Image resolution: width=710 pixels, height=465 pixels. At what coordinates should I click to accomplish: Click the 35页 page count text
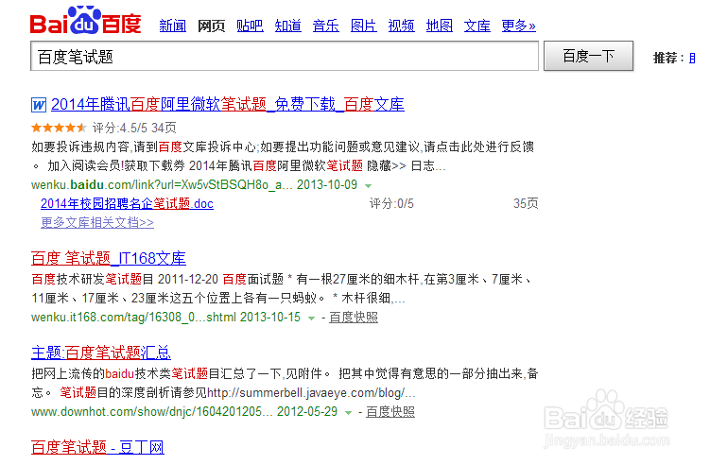tap(526, 204)
